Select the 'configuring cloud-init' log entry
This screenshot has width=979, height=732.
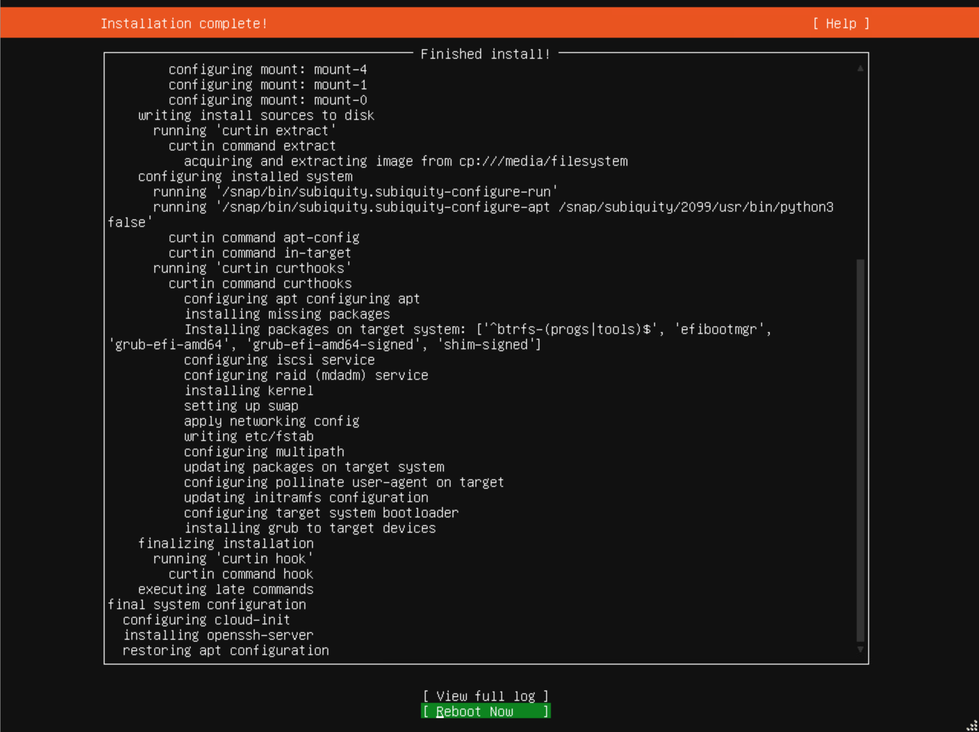(x=206, y=620)
